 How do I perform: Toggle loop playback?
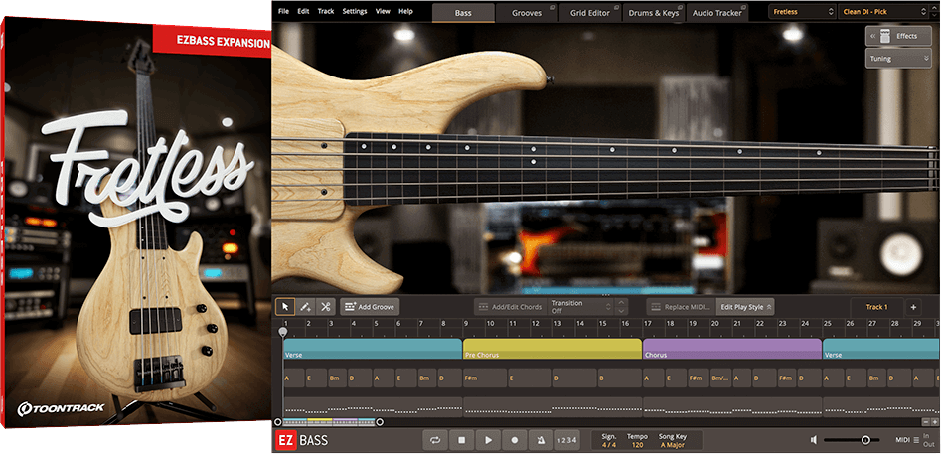434,440
